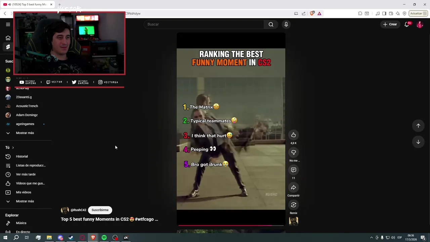Go to YouTube Home in sidebar

(8, 38)
